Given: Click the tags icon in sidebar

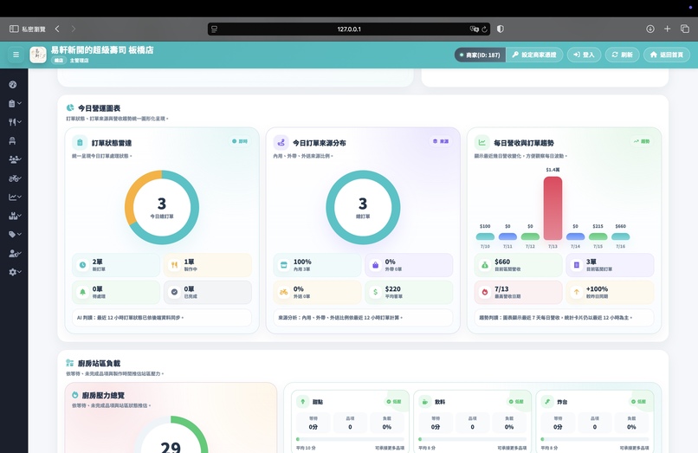Looking at the screenshot, I should point(12,234).
